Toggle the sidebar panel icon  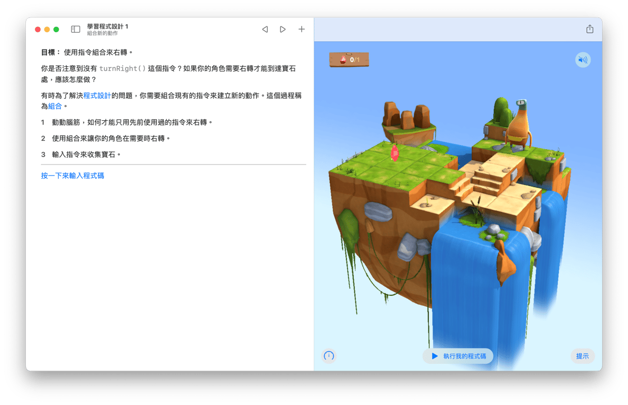[x=76, y=29]
